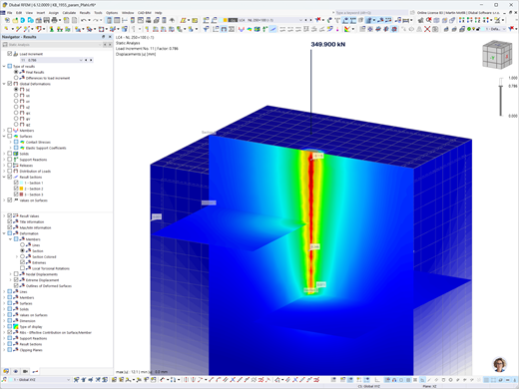519x389 pixels.
Task: Click the Navigator data tab icon at bottom
Action: point(6,371)
